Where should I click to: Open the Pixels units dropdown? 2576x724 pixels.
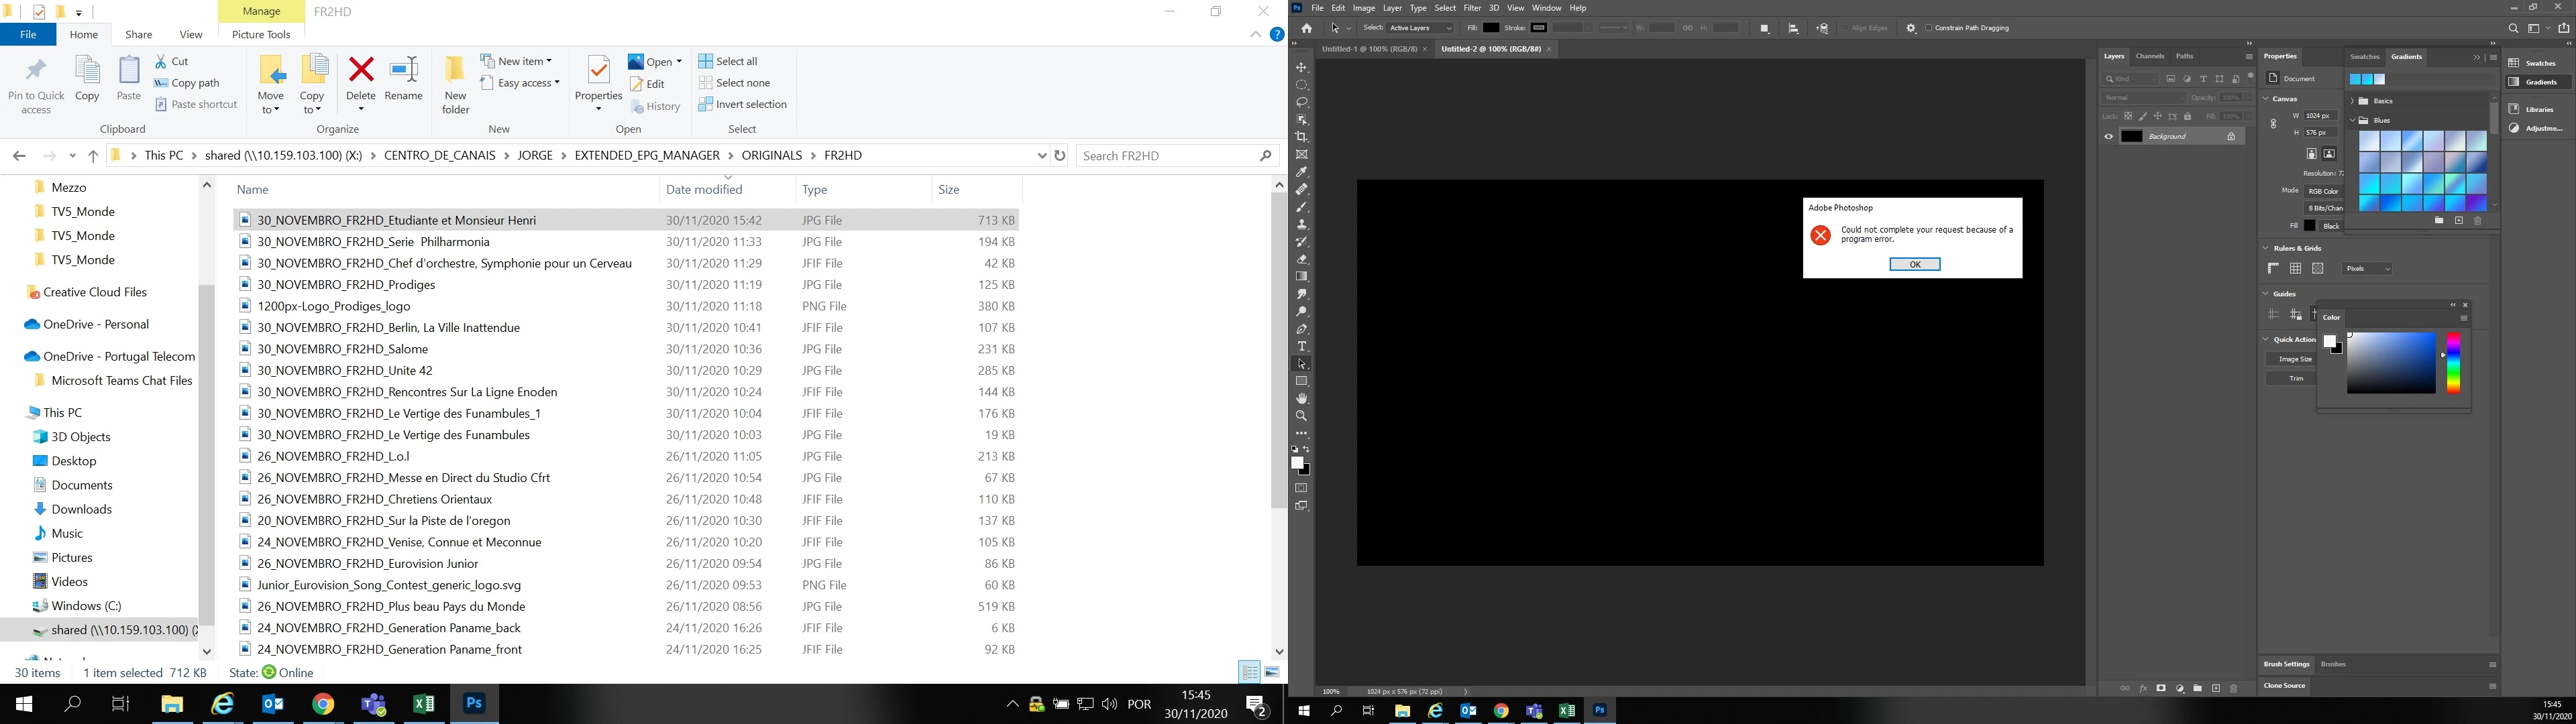tap(2367, 268)
